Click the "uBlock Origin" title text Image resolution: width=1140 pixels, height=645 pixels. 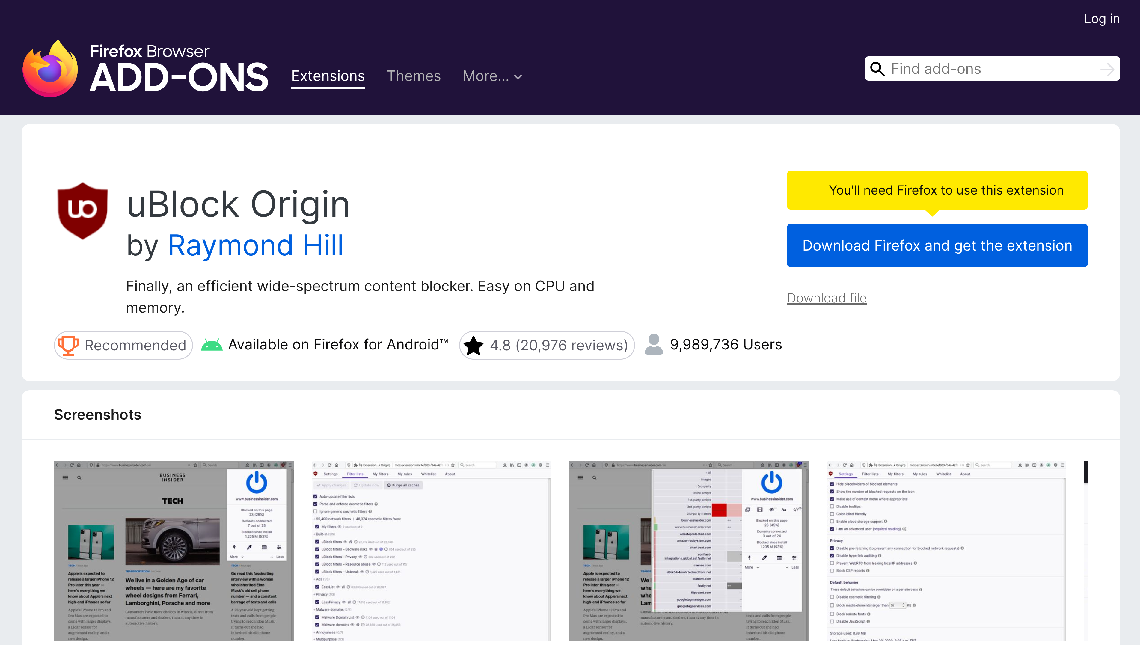[x=238, y=204]
